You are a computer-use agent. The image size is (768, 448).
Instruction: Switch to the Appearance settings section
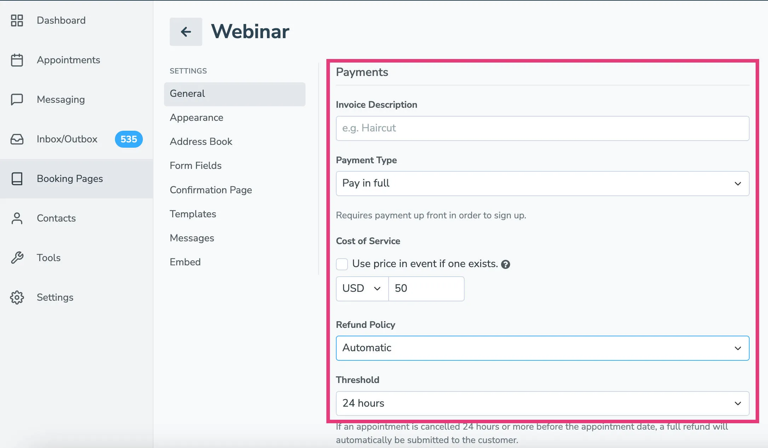click(197, 118)
